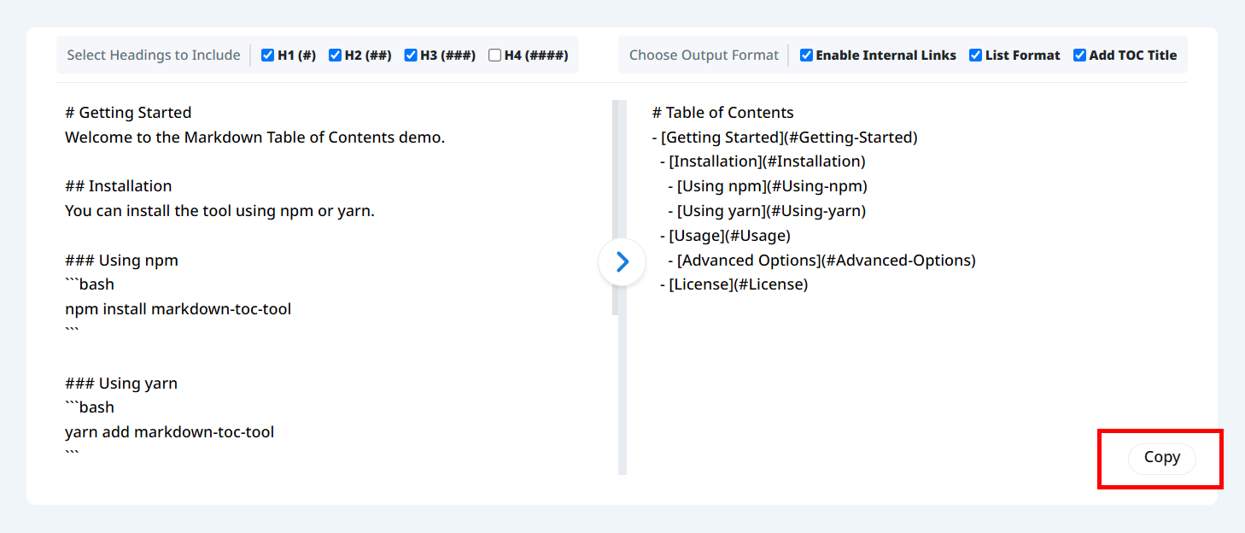Image resolution: width=1245 pixels, height=533 pixels.
Task: Disable the Add TOC Title checkbox
Action: tap(1080, 56)
